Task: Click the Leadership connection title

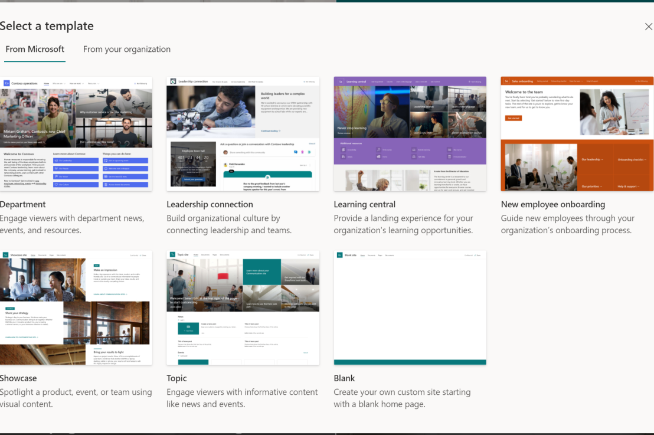Action: pos(210,204)
